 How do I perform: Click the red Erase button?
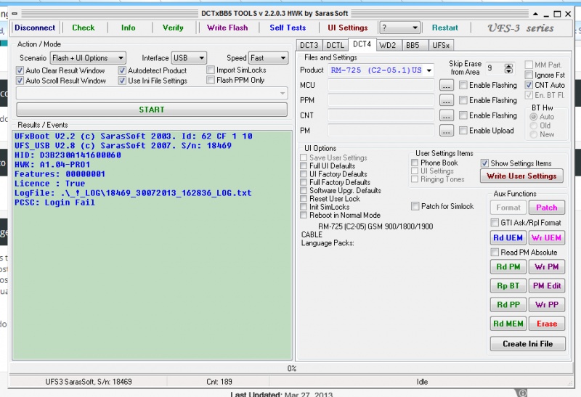pyautogui.click(x=547, y=324)
